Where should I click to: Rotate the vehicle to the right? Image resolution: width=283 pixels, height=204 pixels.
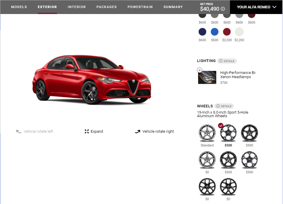[154, 131]
